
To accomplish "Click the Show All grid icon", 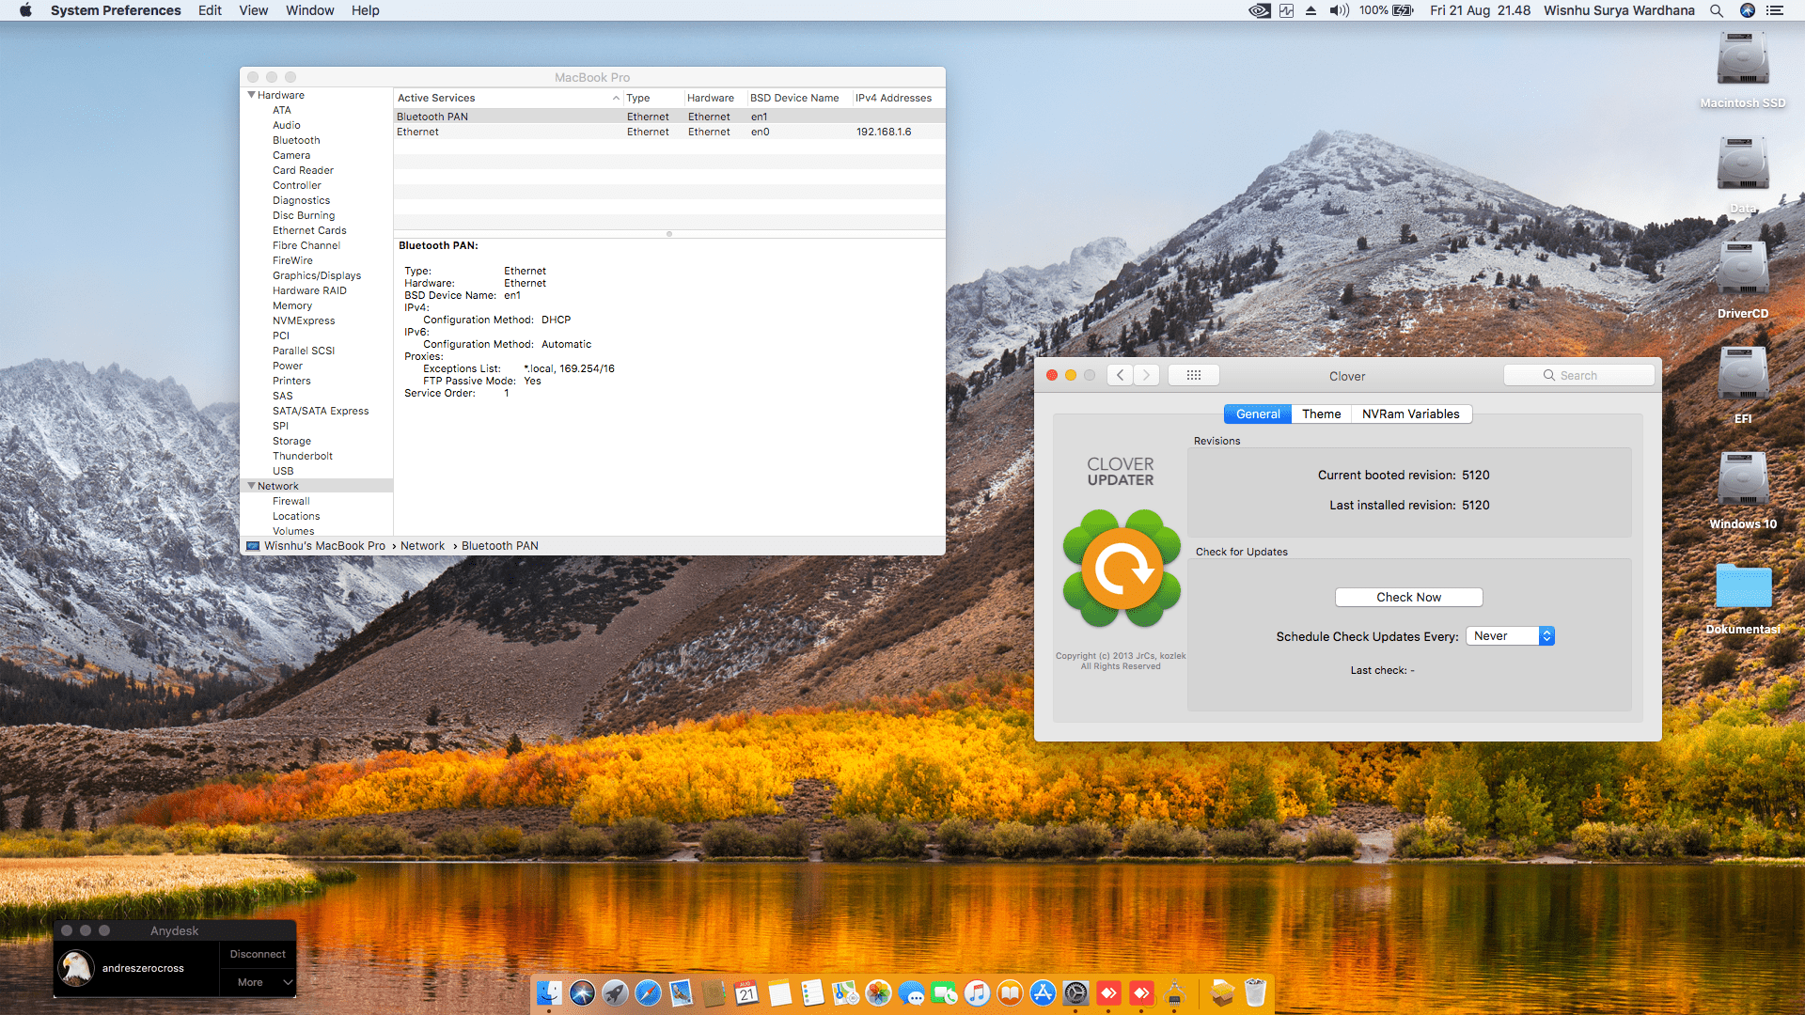I will (1193, 375).
